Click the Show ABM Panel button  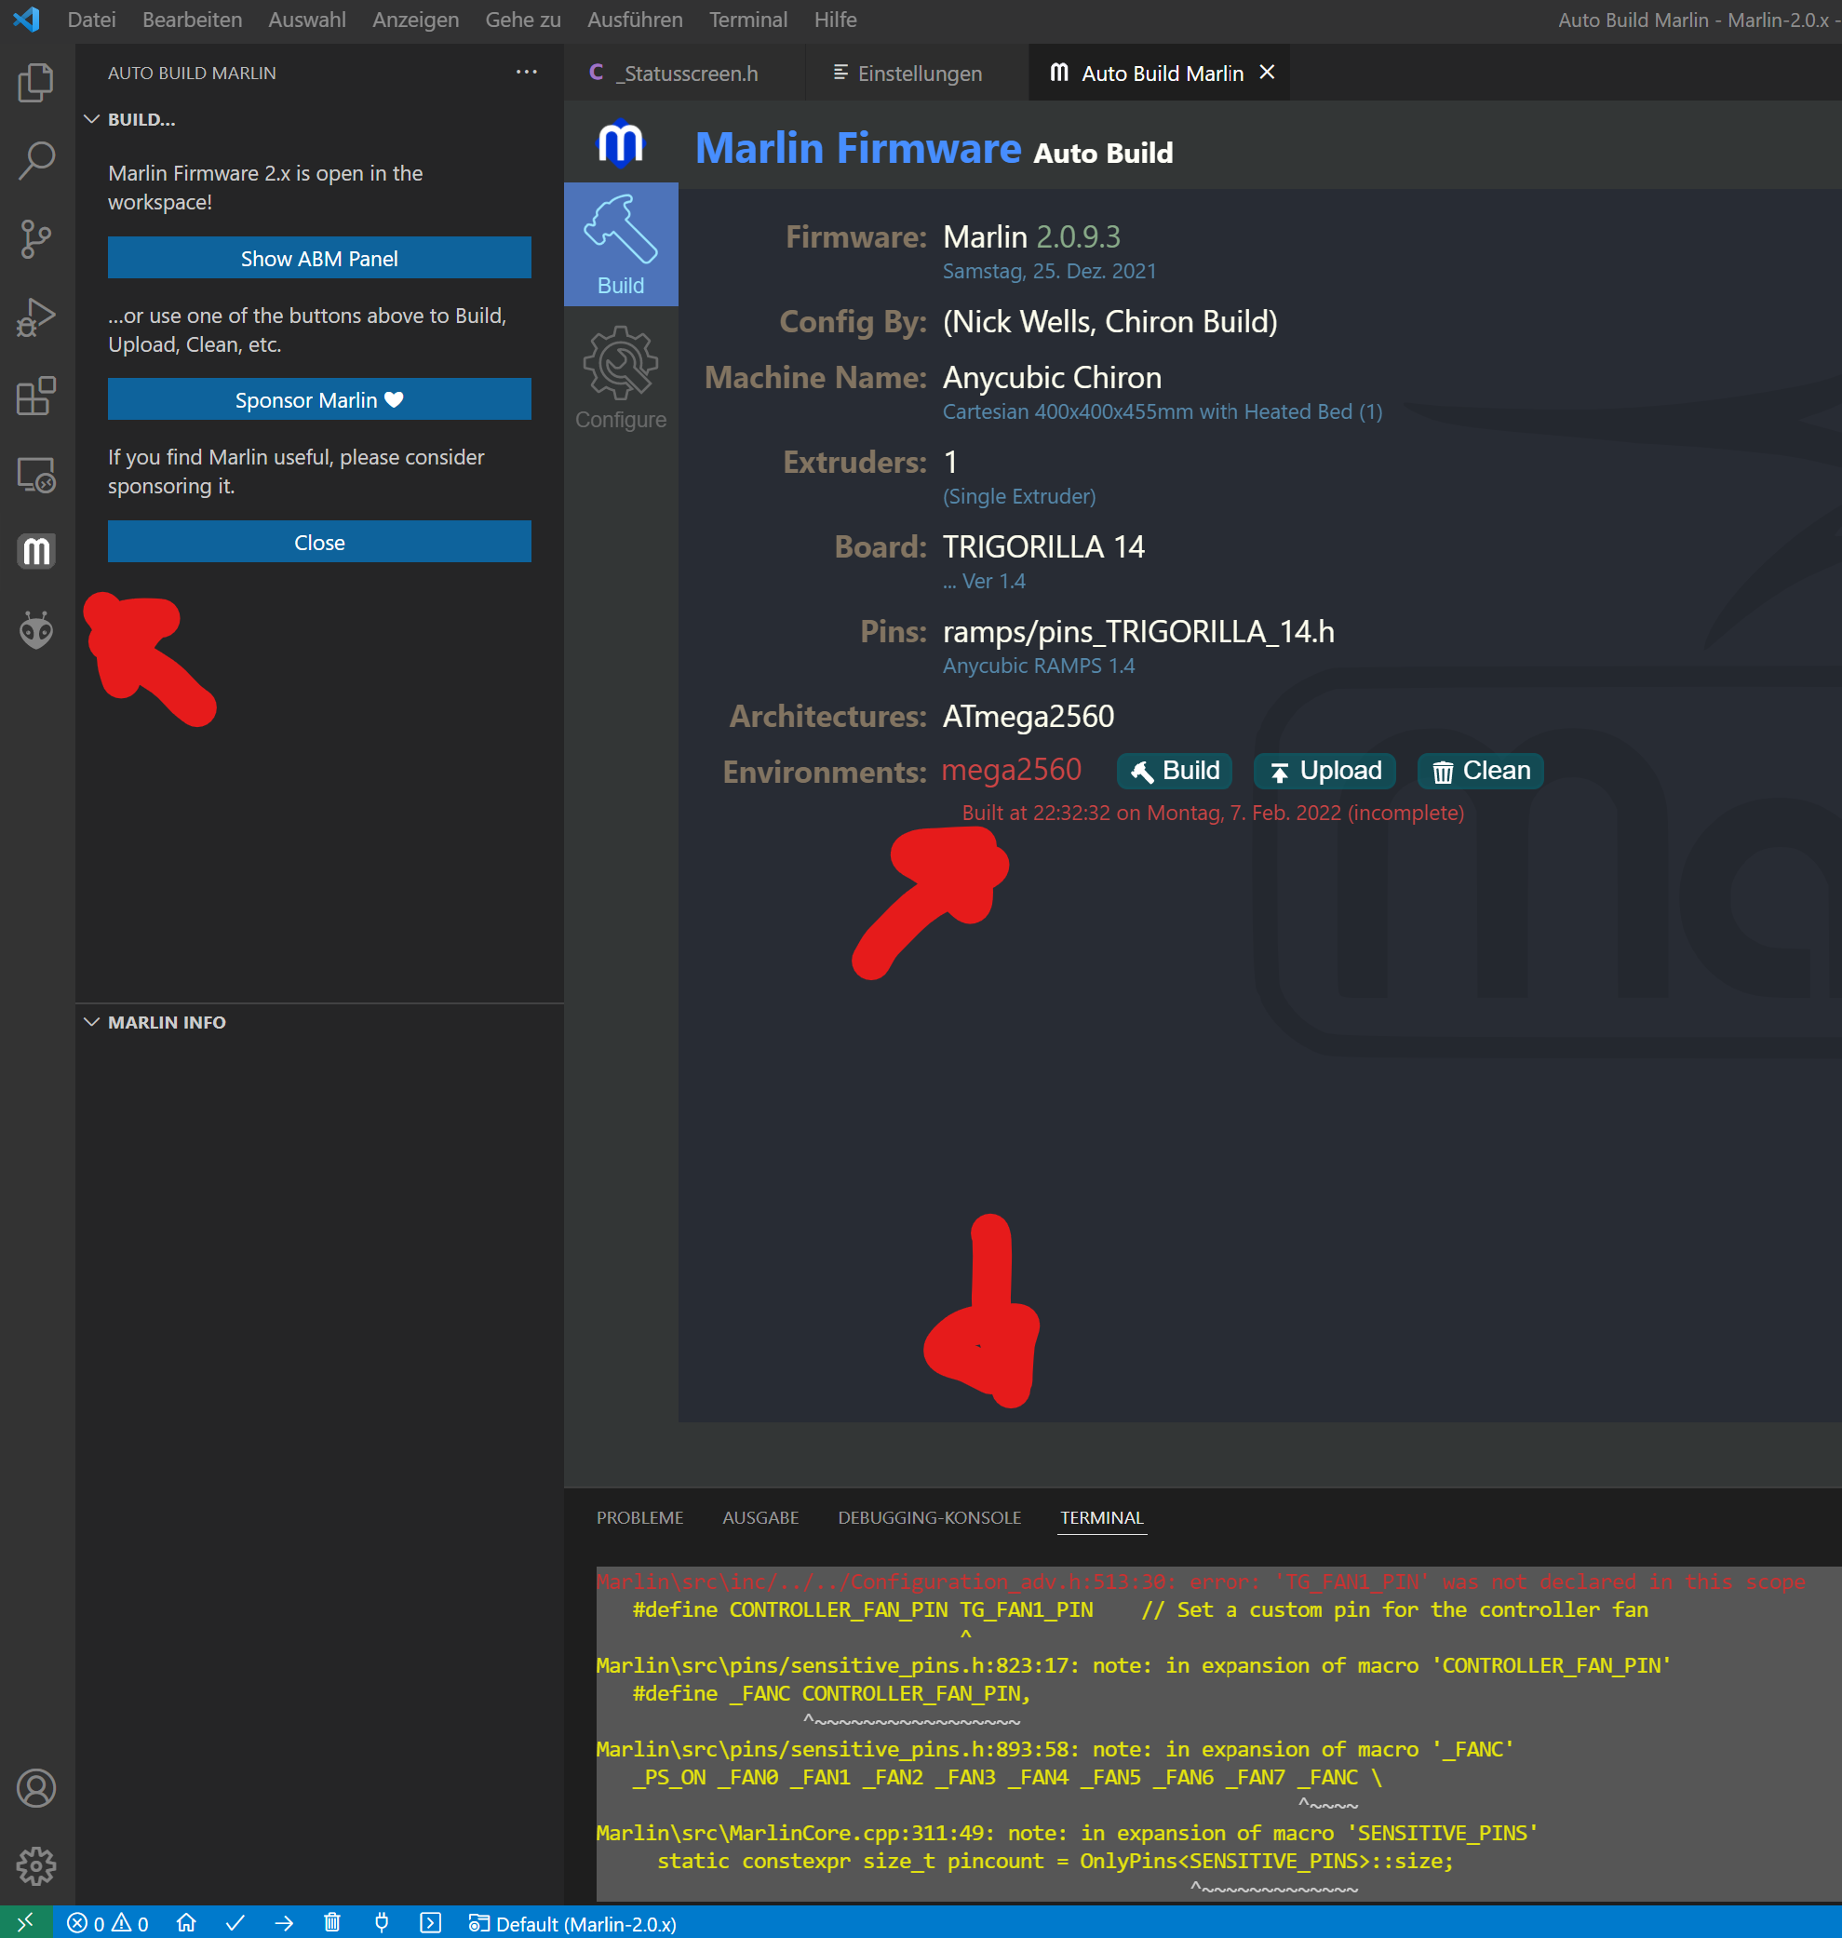pyautogui.click(x=319, y=257)
